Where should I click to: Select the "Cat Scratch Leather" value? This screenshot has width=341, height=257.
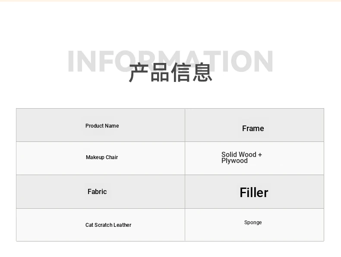pyautogui.click(x=108, y=225)
